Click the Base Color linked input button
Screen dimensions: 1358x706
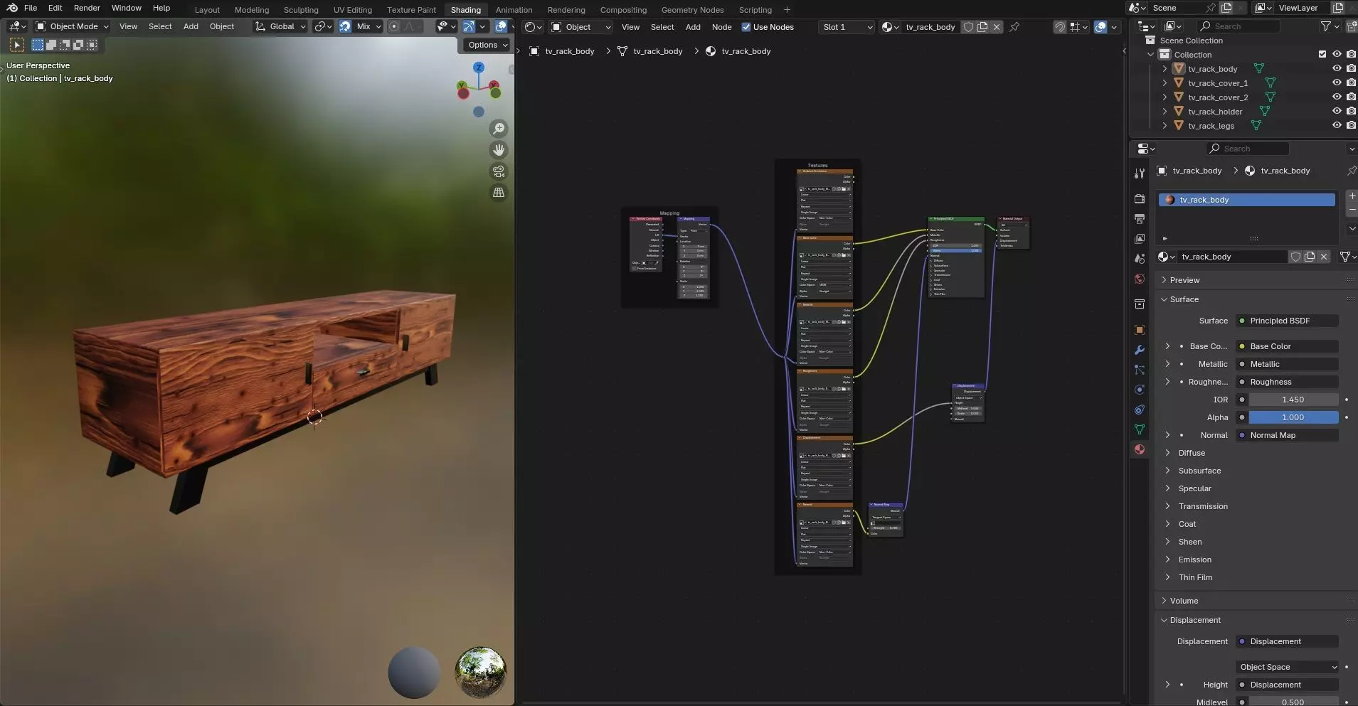coord(1287,346)
